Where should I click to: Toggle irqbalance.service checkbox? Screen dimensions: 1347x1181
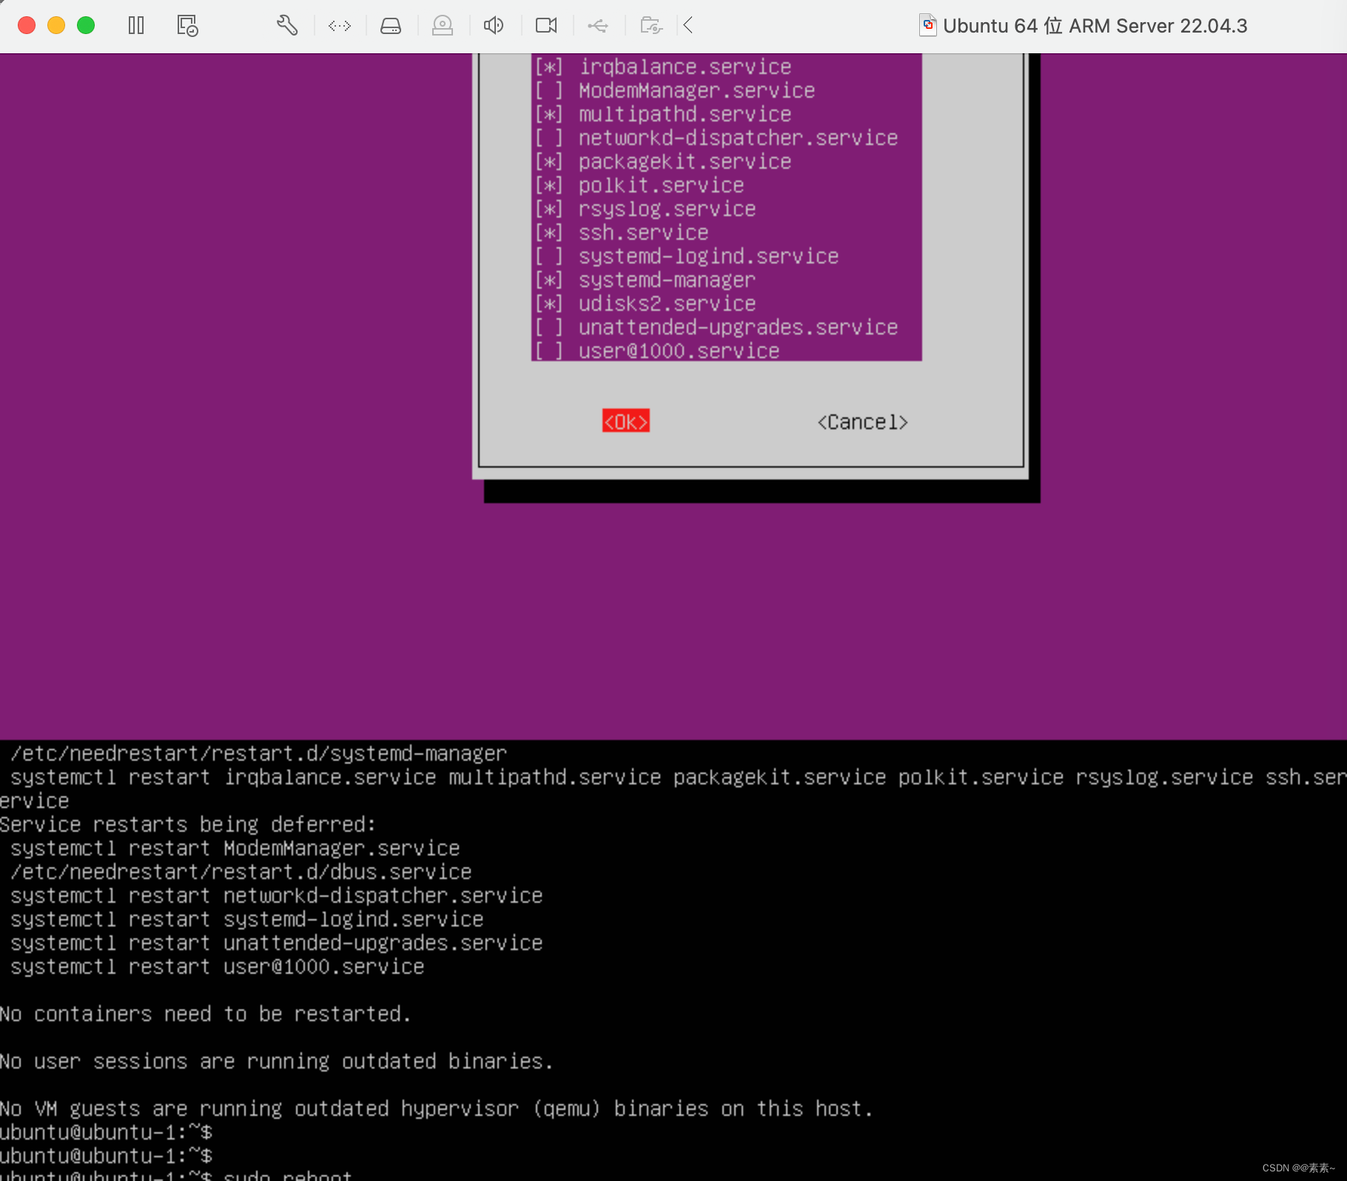pyautogui.click(x=549, y=67)
